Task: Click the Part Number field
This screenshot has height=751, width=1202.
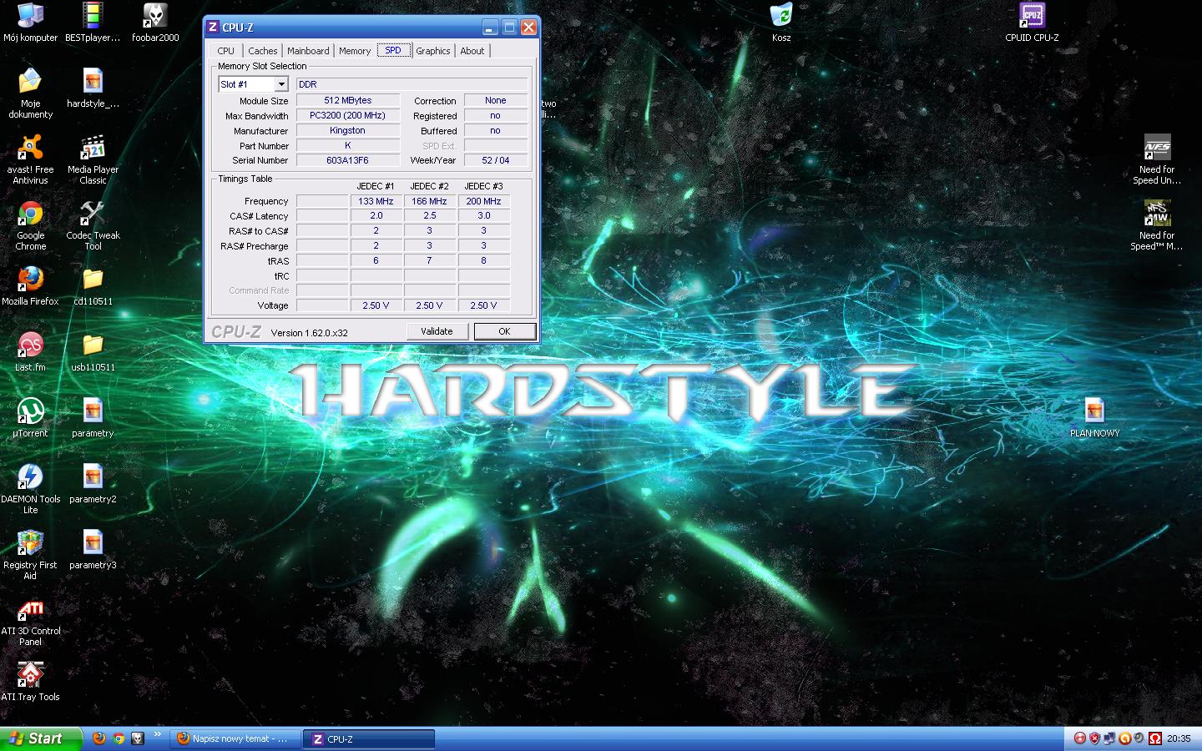Action: point(347,145)
